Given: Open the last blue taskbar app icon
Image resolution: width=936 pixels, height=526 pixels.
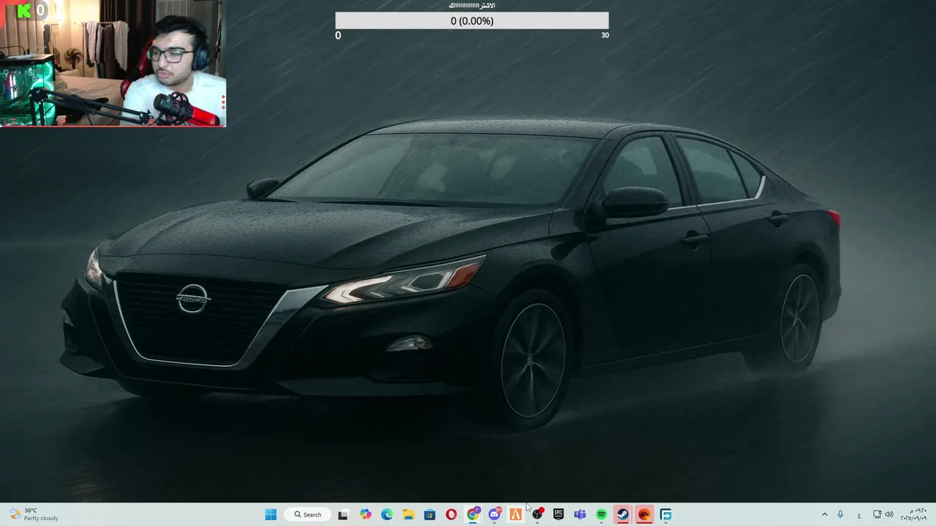Looking at the screenshot, I should click(665, 514).
